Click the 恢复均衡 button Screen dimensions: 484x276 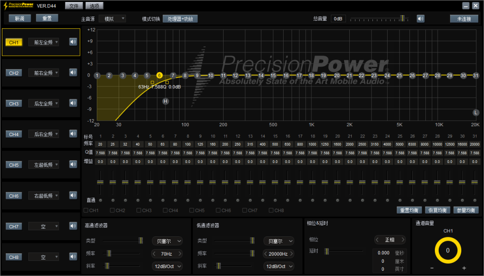pyautogui.click(x=438, y=210)
